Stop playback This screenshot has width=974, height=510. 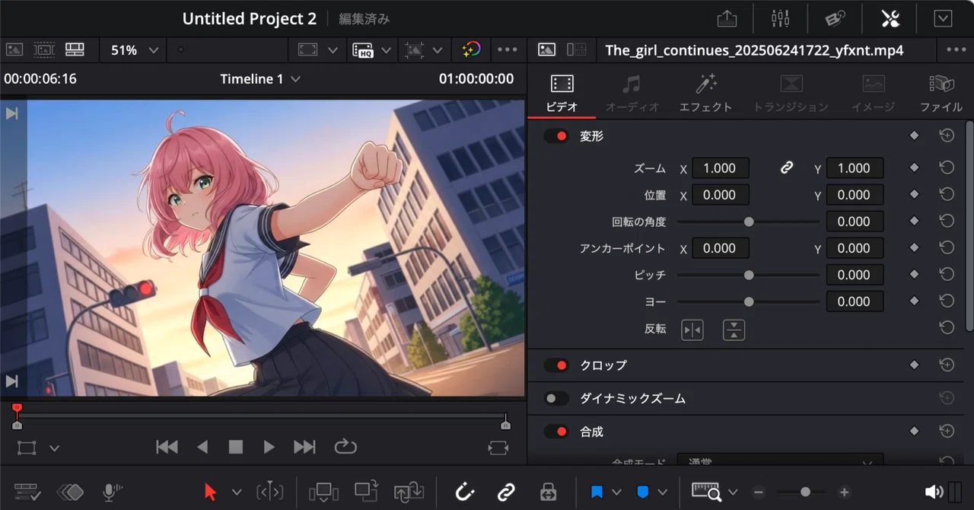point(236,447)
